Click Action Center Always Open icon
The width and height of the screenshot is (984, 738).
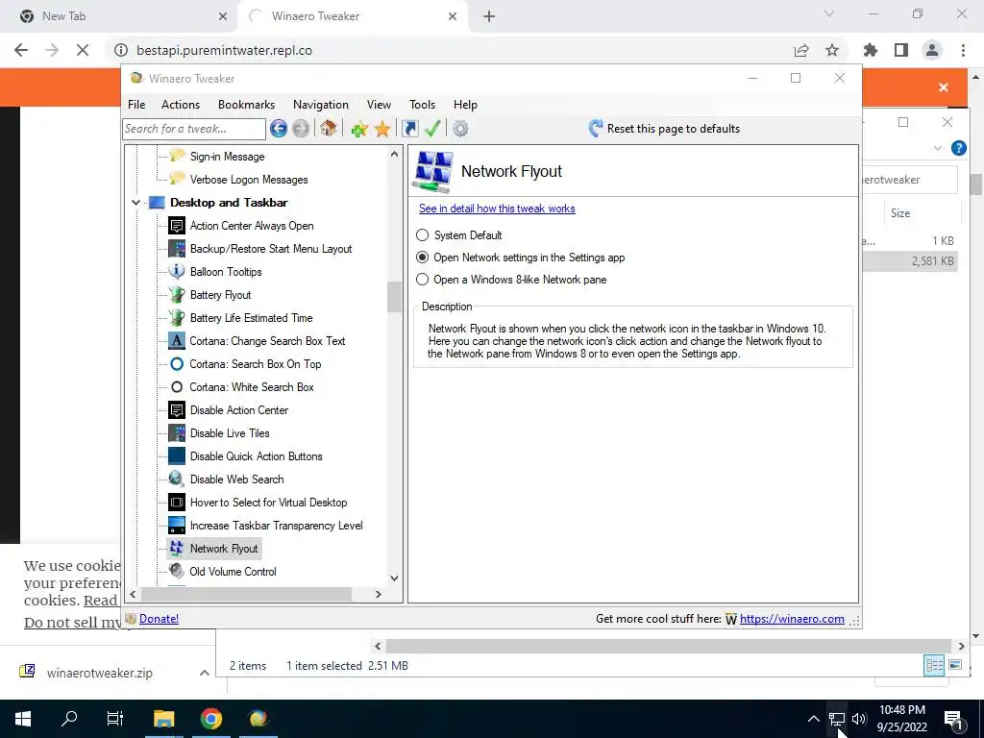click(x=177, y=225)
